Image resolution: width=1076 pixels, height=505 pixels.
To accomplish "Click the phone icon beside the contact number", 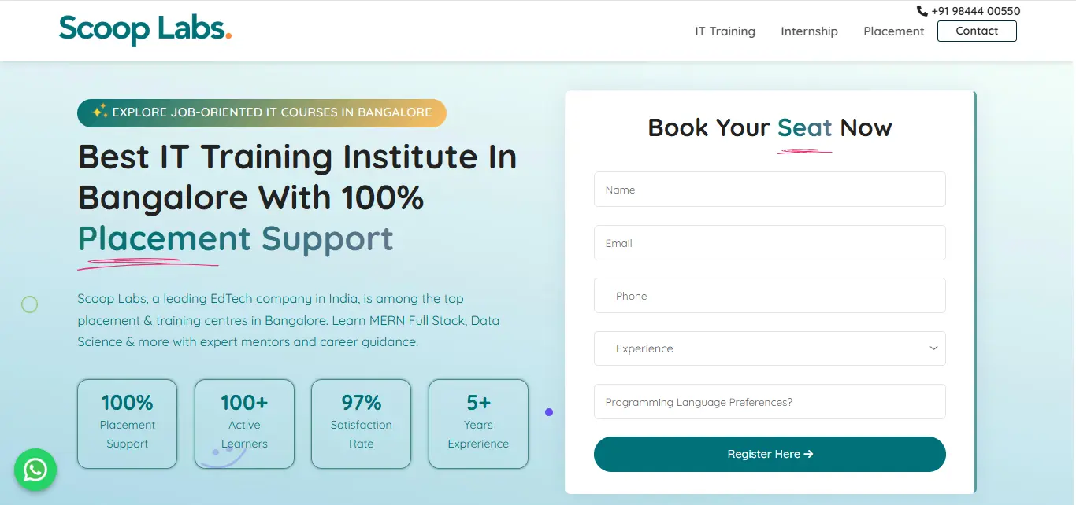I will pyautogui.click(x=920, y=10).
